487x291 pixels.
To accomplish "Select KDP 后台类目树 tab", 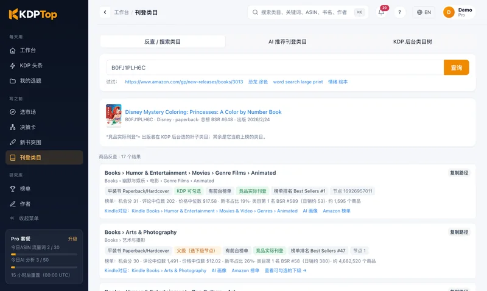I will pyautogui.click(x=413, y=41).
